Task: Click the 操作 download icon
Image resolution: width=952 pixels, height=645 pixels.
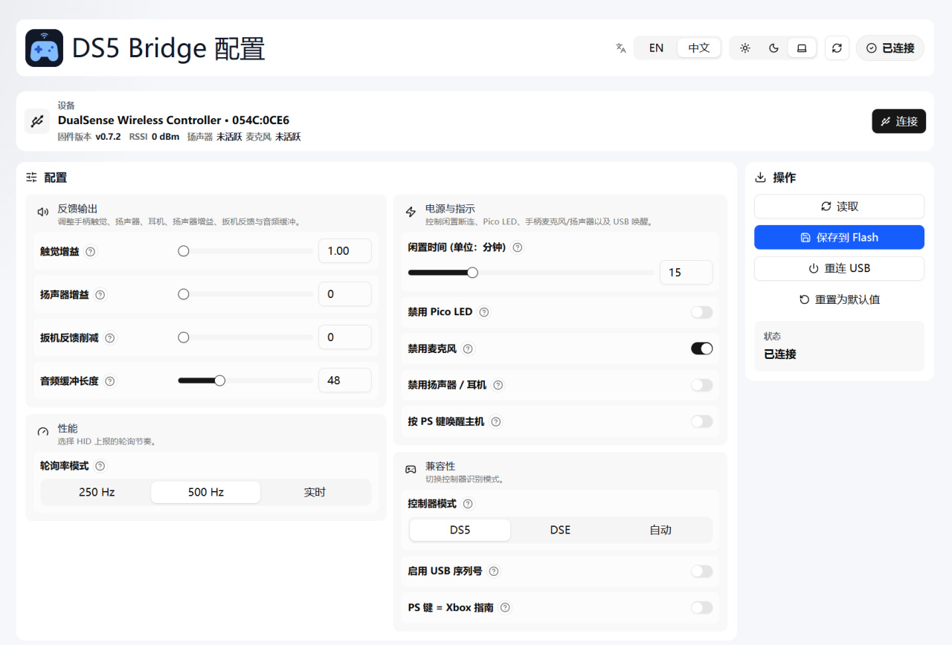Action: pyautogui.click(x=760, y=178)
